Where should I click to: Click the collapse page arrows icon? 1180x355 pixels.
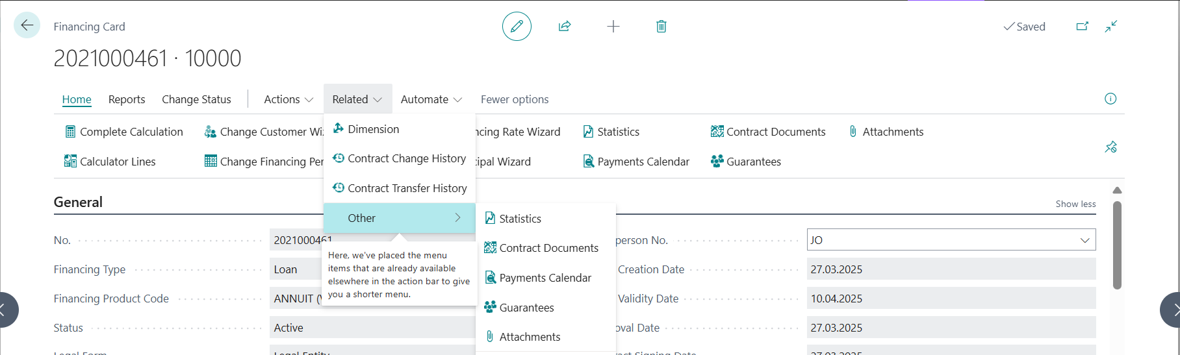(1111, 27)
